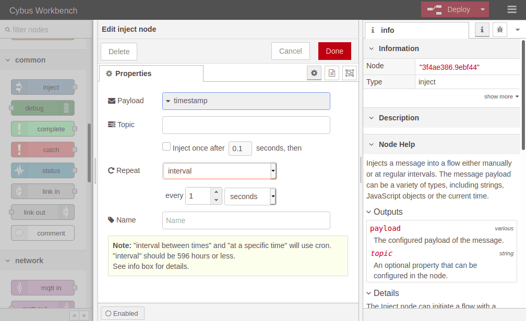Select the info sidebar tab
Viewport: 526px width, 321px height.
click(416, 30)
